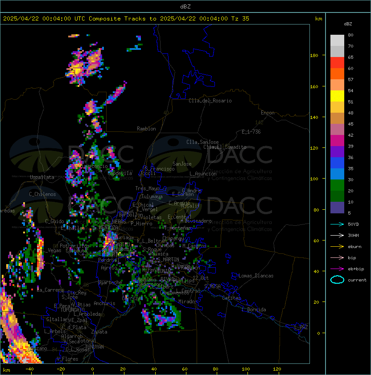Choose the orange swatch below 60 label
Screen dimensions: 371x375
click(x=337, y=73)
